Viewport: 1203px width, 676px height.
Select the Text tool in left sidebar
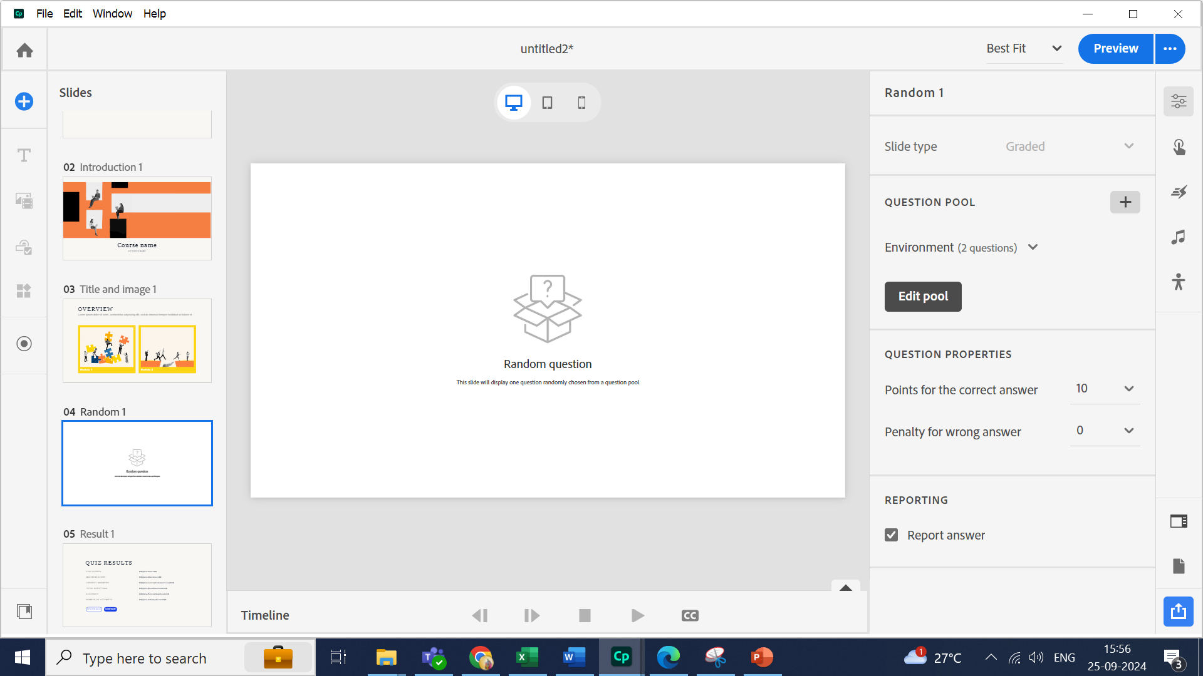click(x=24, y=155)
